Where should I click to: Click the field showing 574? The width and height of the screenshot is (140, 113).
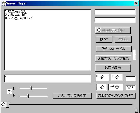pos(116,87)
